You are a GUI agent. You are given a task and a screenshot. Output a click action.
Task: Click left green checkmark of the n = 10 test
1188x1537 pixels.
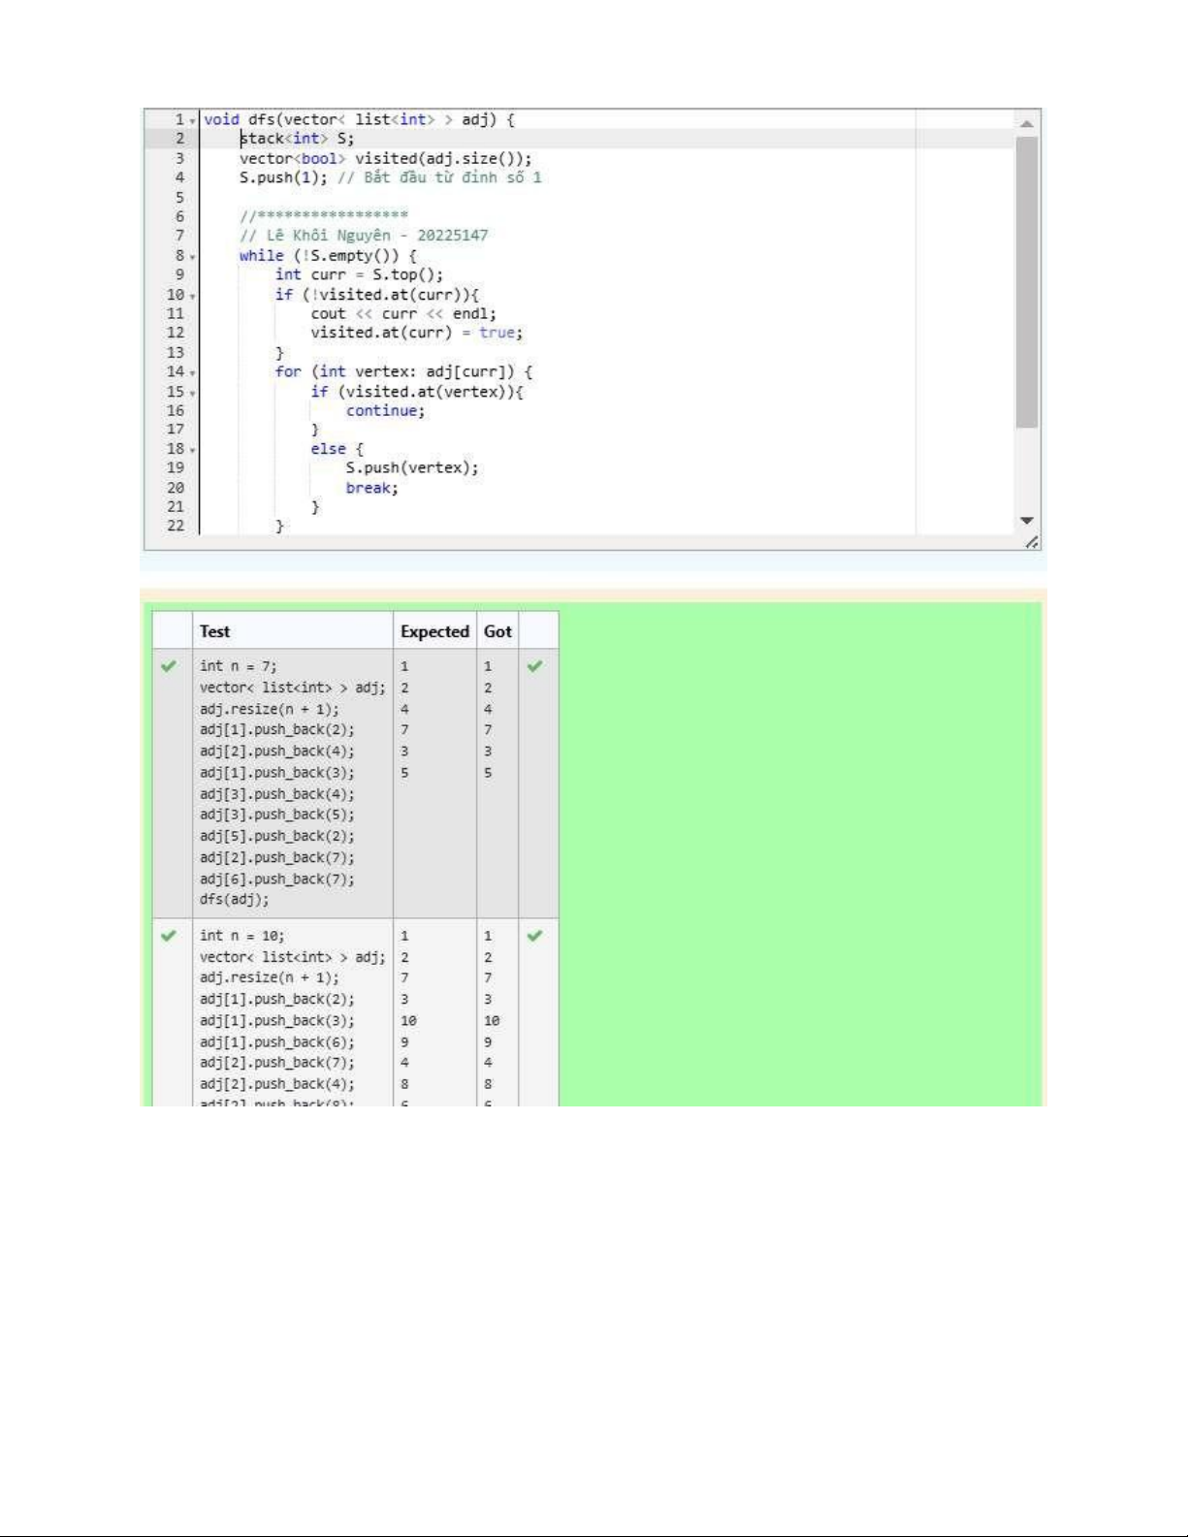click(x=170, y=936)
